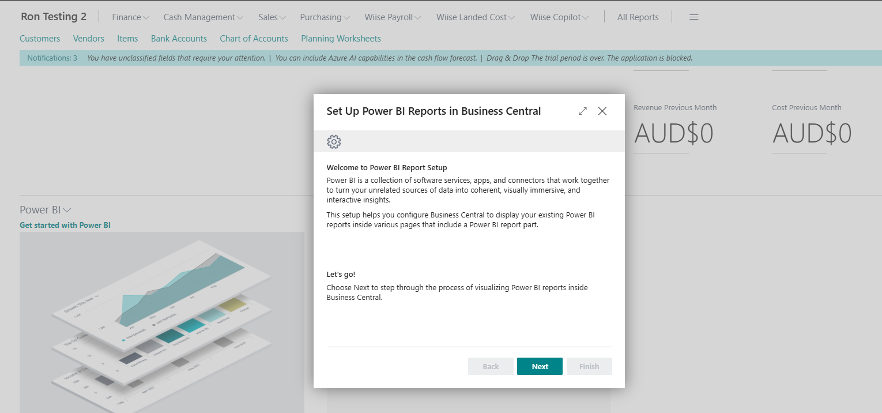This screenshot has height=413, width=882.
Task: Click the Let's go! heading
Action: point(341,275)
